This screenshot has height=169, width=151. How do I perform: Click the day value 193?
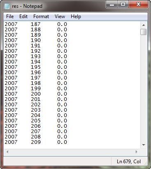tap(35, 56)
